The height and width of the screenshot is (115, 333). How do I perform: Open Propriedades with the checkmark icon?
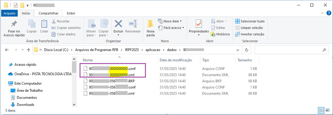point(199,24)
